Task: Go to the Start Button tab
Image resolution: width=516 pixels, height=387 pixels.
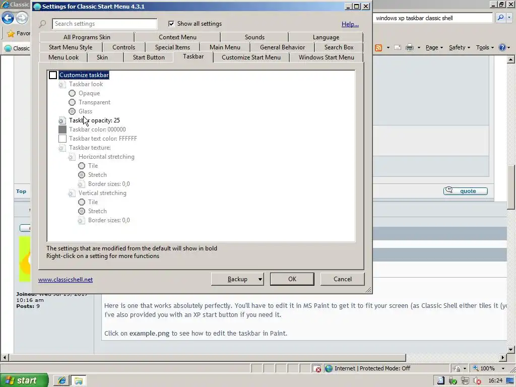Action: click(x=149, y=57)
